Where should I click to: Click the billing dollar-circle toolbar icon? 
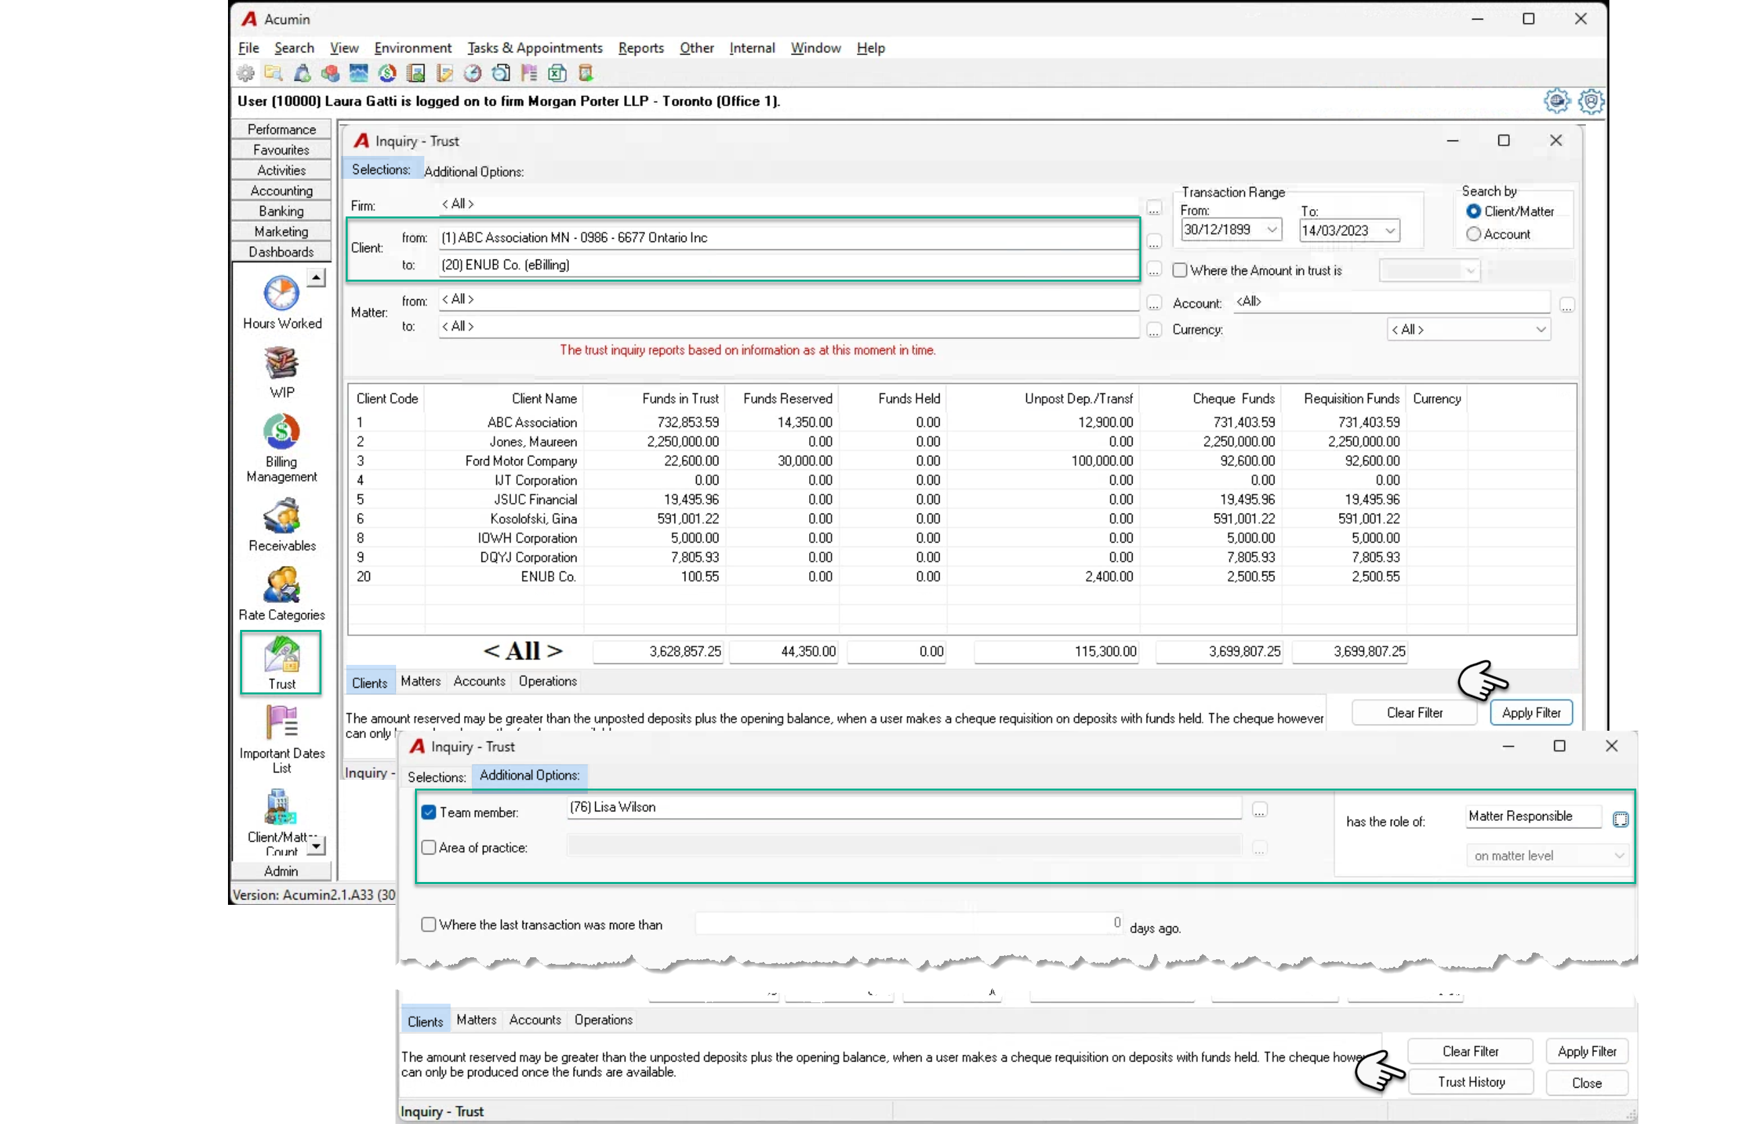click(x=387, y=73)
